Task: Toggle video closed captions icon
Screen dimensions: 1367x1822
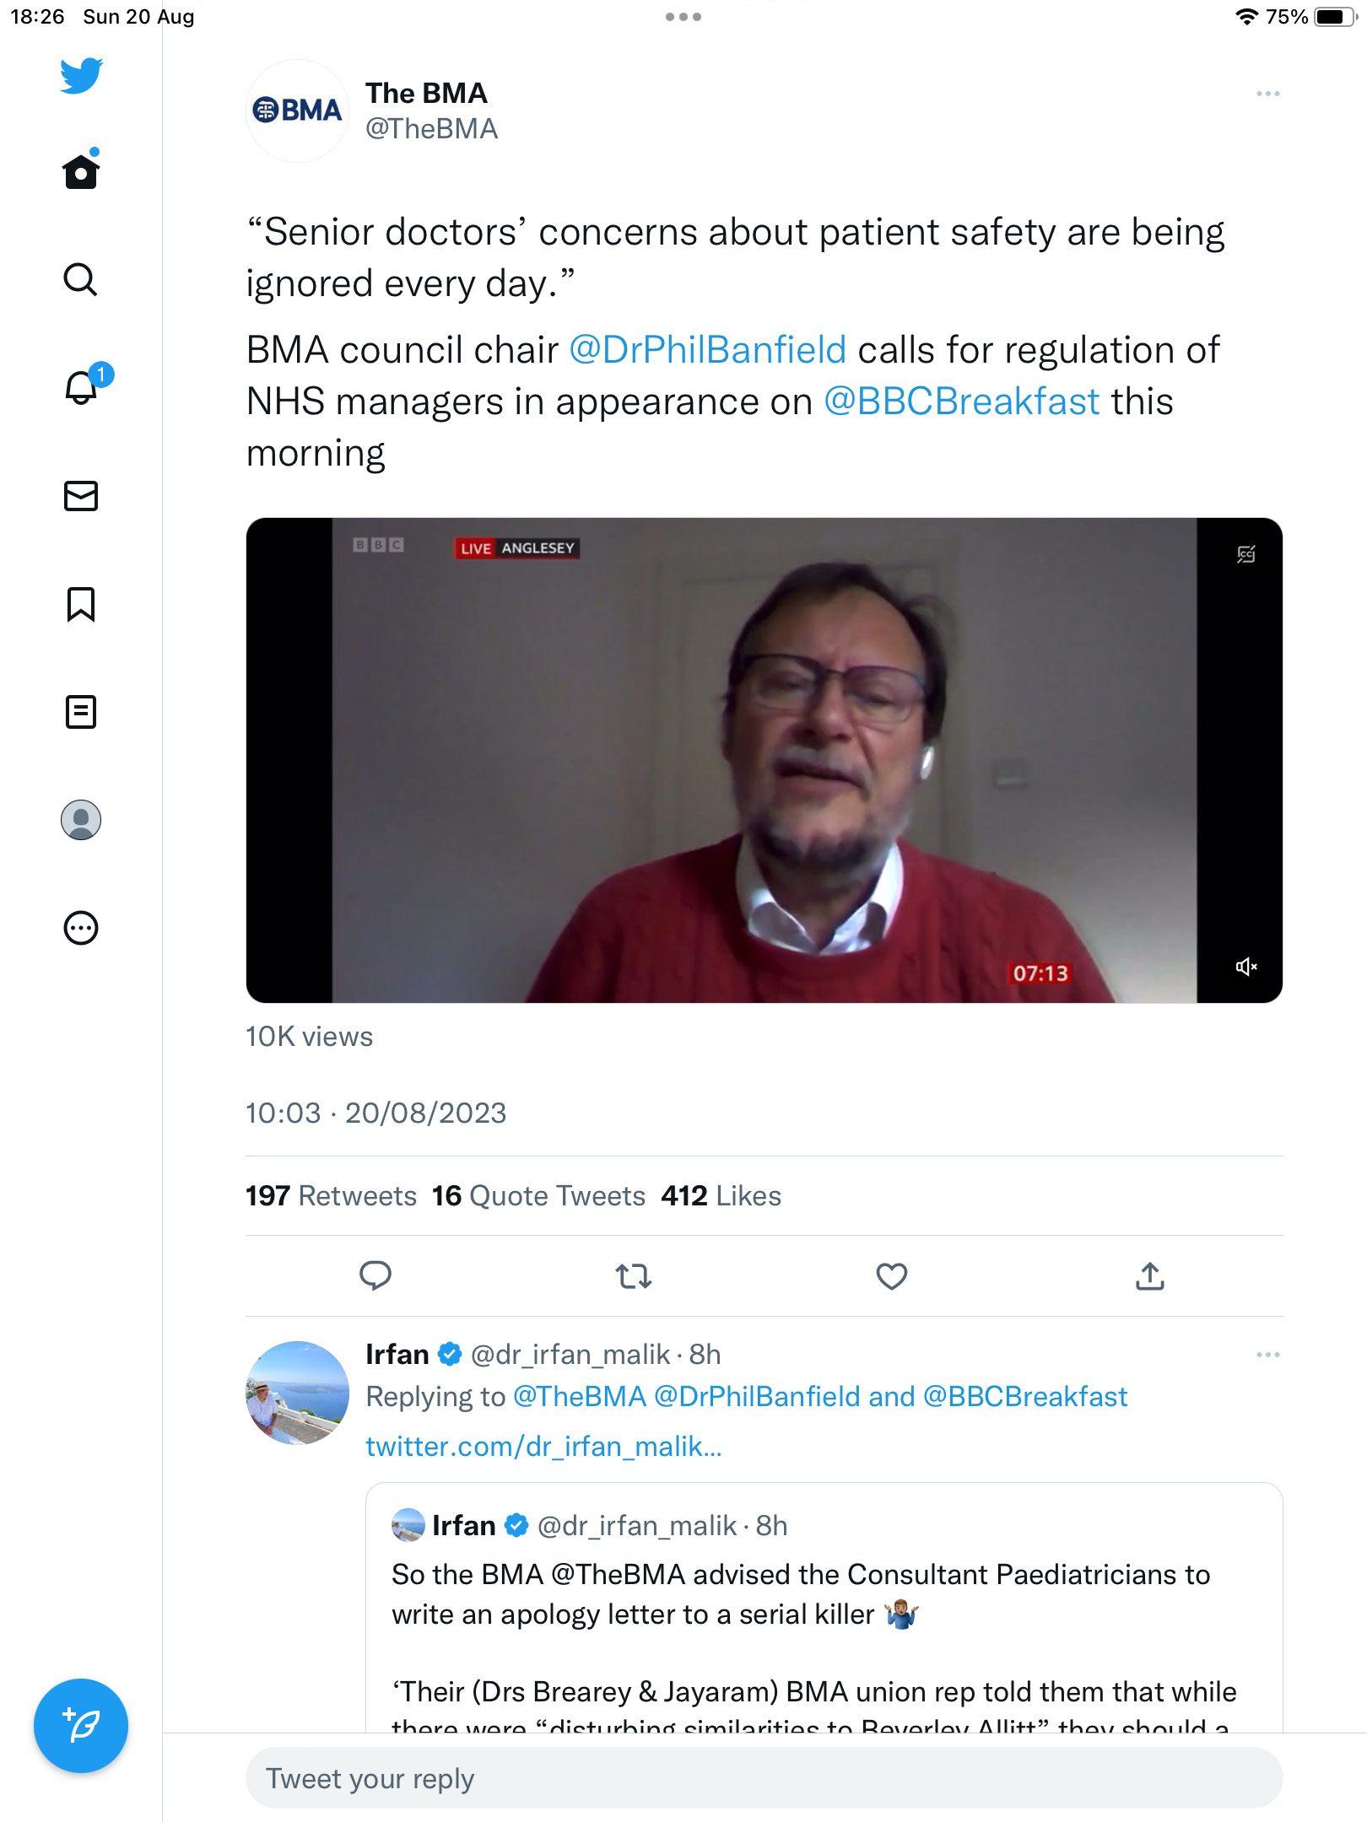Action: coord(1246,554)
